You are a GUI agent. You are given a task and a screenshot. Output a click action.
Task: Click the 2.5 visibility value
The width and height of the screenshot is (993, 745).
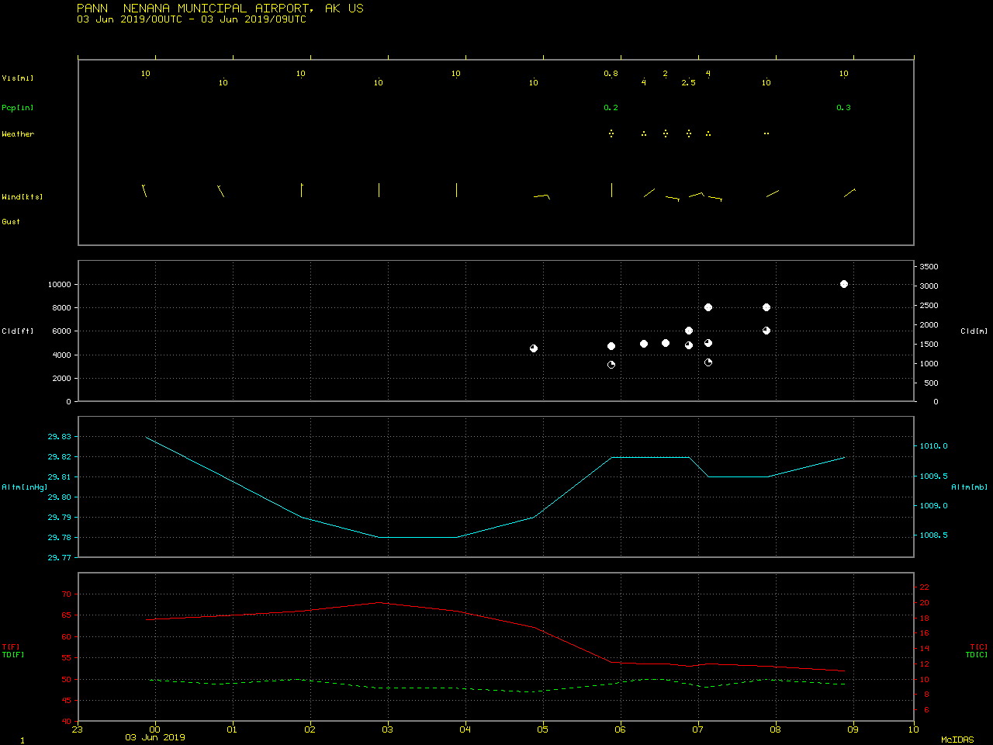[689, 83]
